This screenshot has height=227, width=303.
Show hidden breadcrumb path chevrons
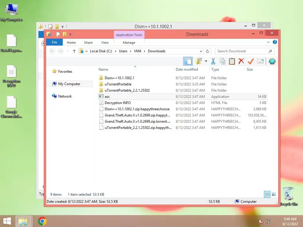(x=86, y=51)
